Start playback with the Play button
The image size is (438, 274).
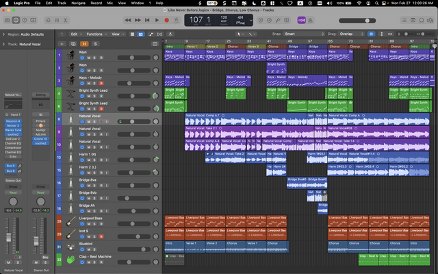157,20
